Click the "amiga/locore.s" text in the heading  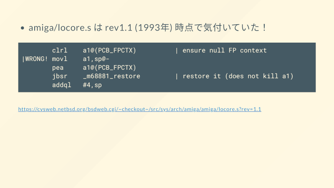[x=60, y=28]
